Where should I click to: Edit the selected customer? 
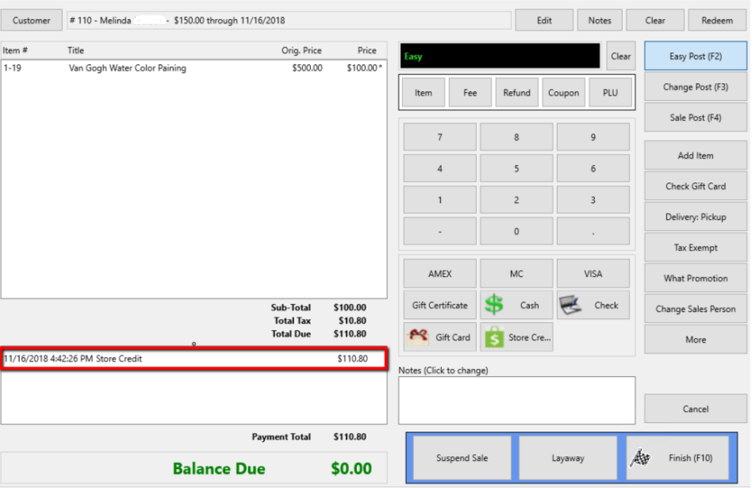[x=544, y=21]
